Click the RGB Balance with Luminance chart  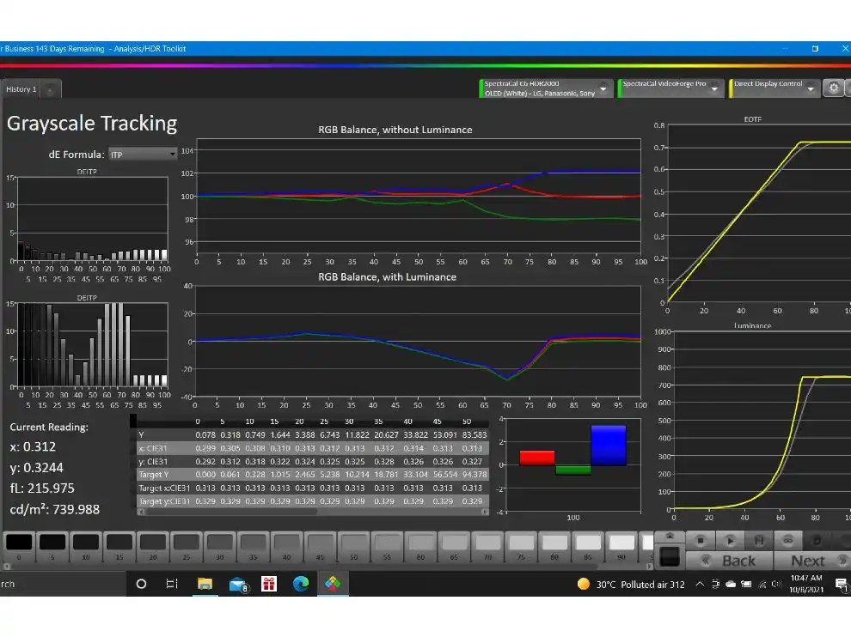418,342
